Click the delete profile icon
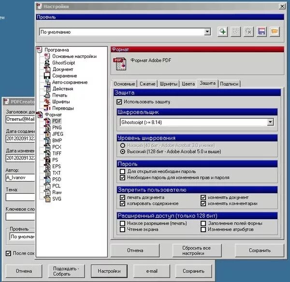This screenshot has height=282, width=290. pos(248,31)
